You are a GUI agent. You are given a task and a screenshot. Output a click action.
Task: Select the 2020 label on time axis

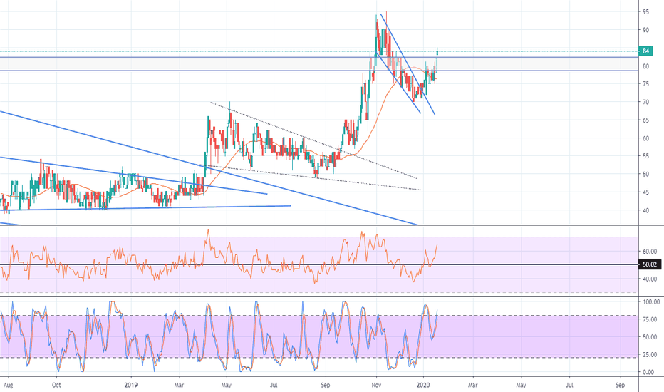pyautogui.click(x=423, y=385)
